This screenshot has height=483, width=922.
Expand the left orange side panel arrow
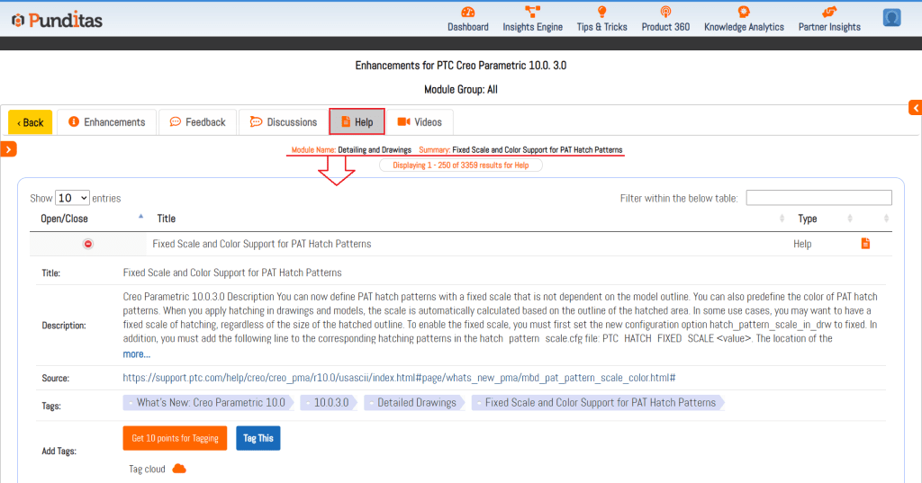click(8, 149)
